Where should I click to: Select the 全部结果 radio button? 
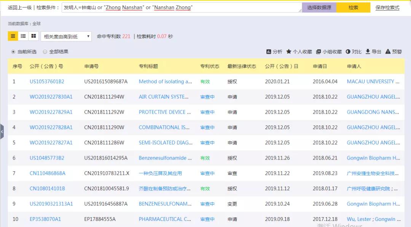(45, 52)
